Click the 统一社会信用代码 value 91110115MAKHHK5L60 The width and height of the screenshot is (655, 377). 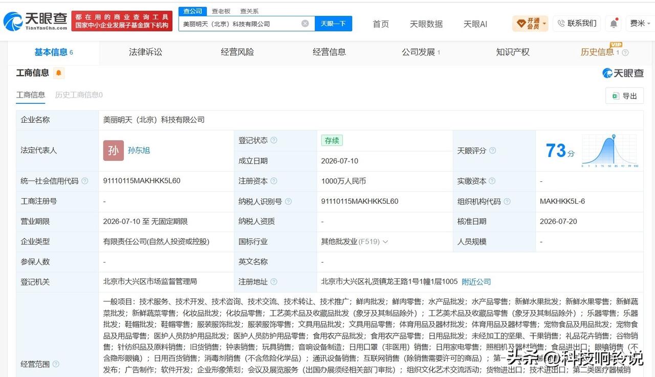[142, 181]
